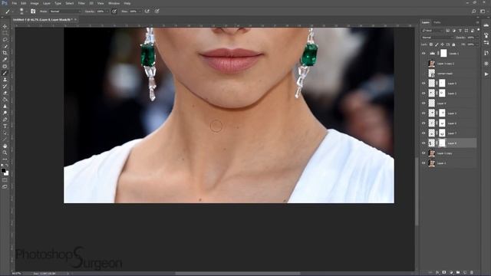
Task: Select the Spot Healing Brush tool
Action: (x=5, y=67)
